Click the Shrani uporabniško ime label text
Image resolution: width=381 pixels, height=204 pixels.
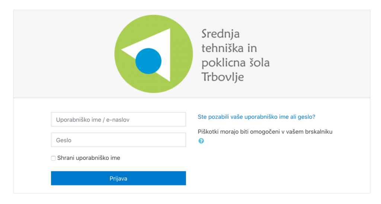coord(89,158)
